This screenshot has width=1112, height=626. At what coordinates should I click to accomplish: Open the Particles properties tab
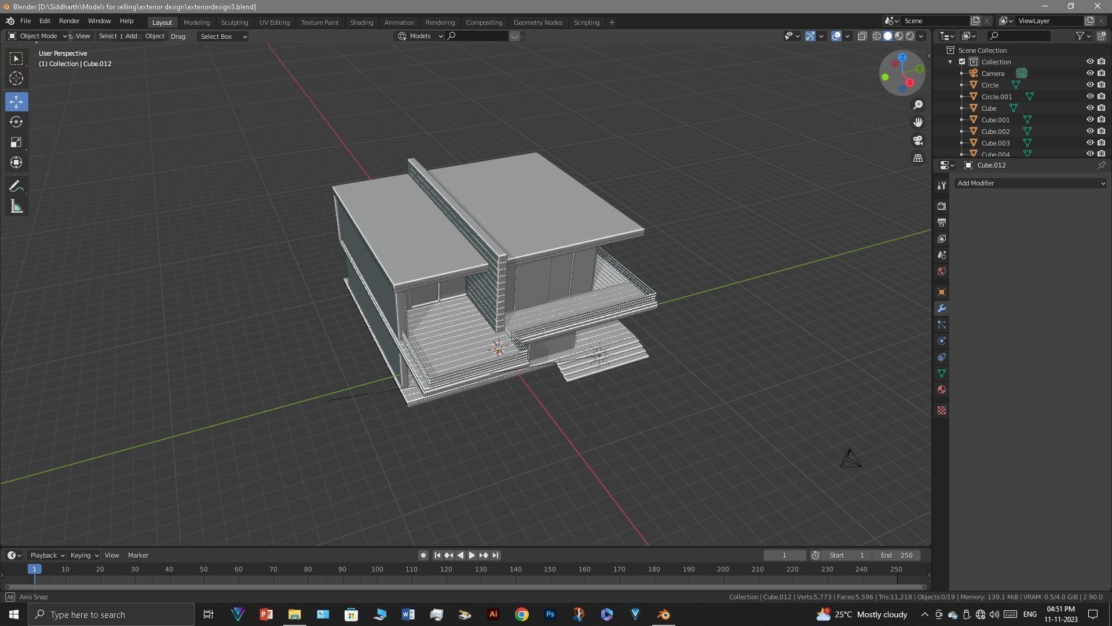click(x=942, y=325)
